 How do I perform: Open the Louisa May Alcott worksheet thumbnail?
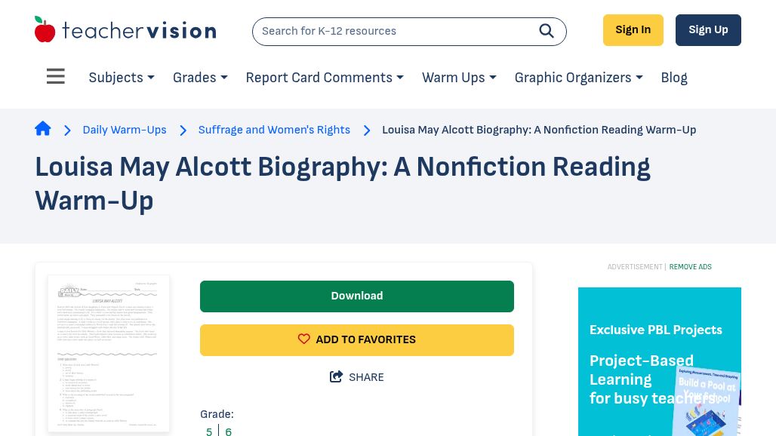pyautogui.click(x=109, y=354)
